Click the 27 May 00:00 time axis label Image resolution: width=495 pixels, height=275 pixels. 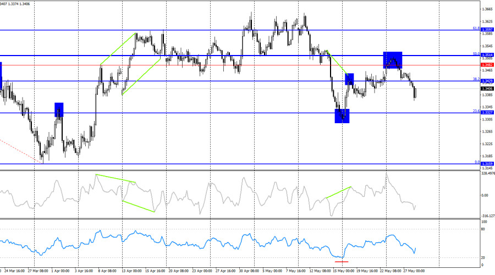point(414,271)
